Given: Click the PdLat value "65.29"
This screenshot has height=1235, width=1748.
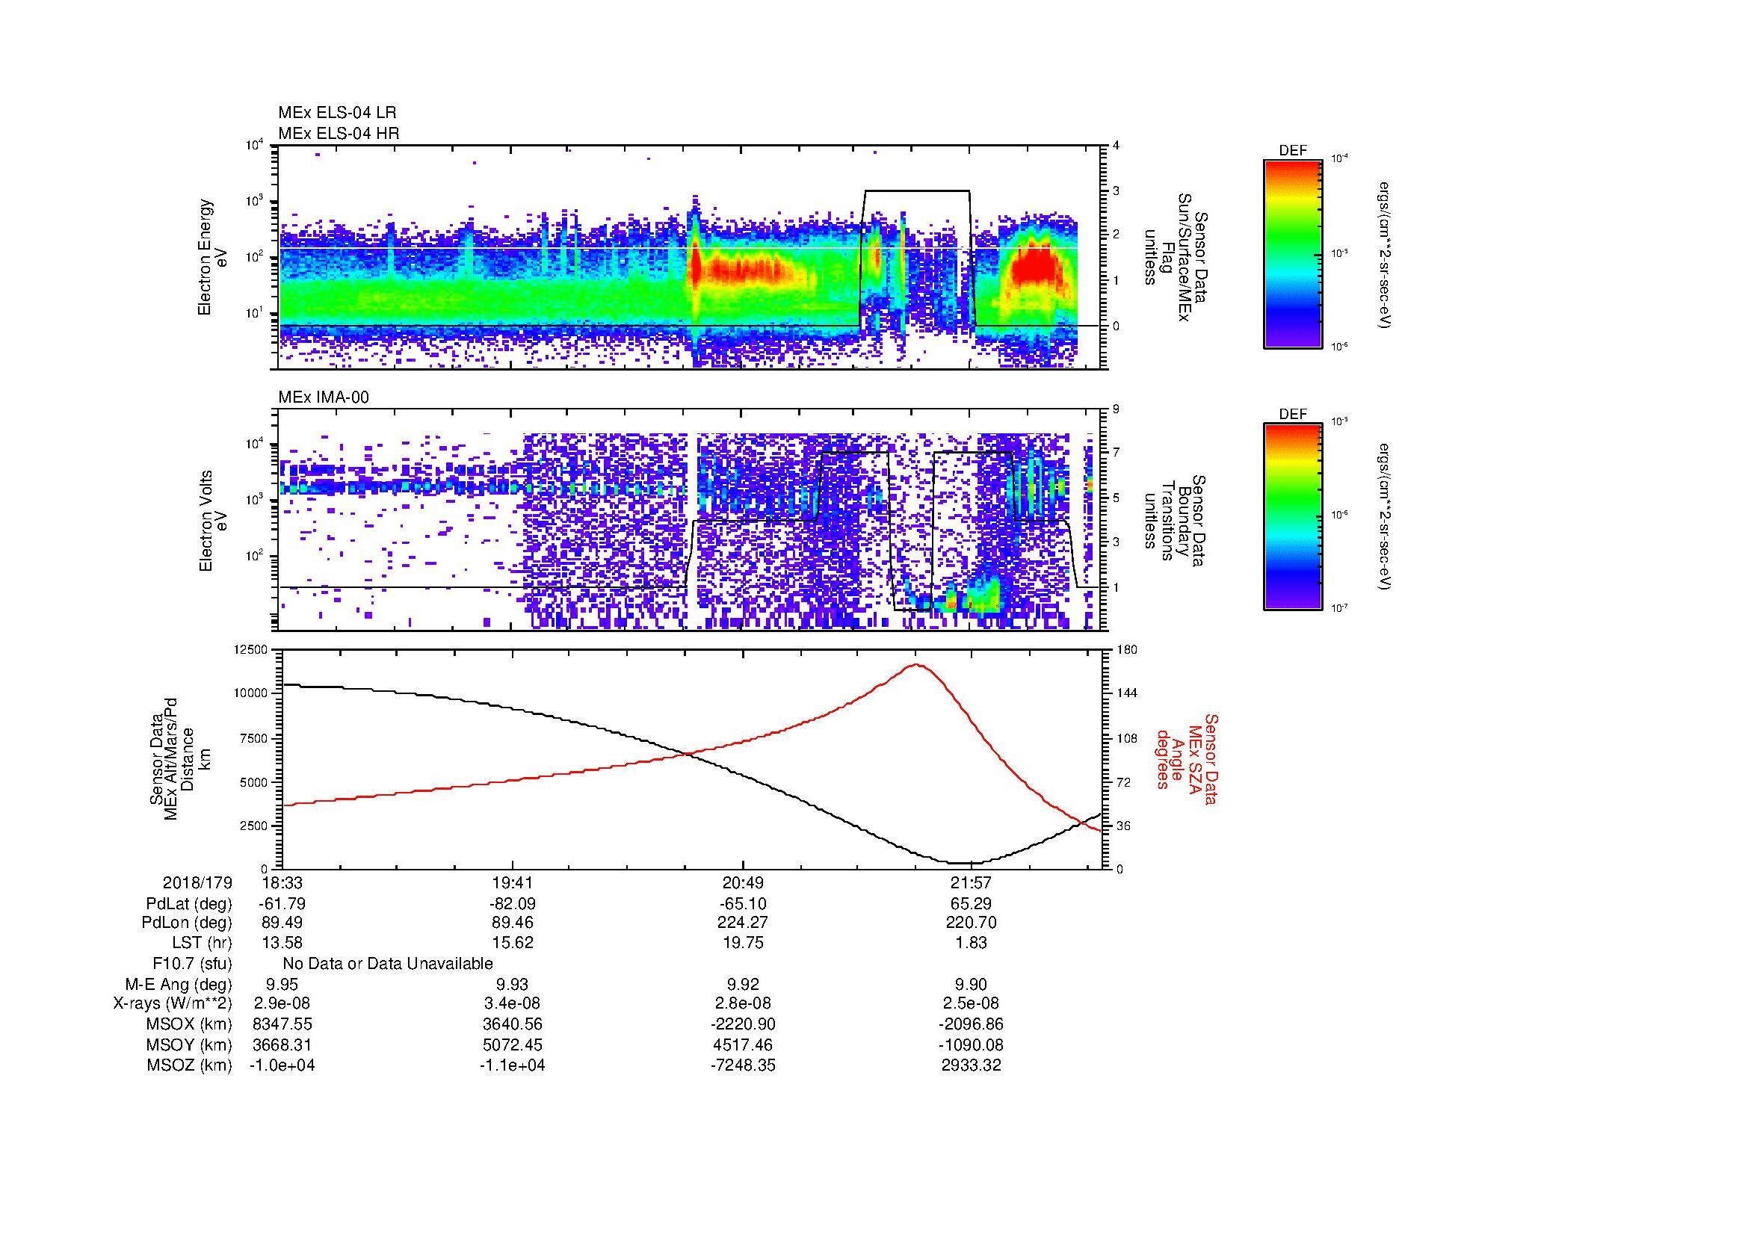Looking at the screenshot, I should click(x=972, y=904).
